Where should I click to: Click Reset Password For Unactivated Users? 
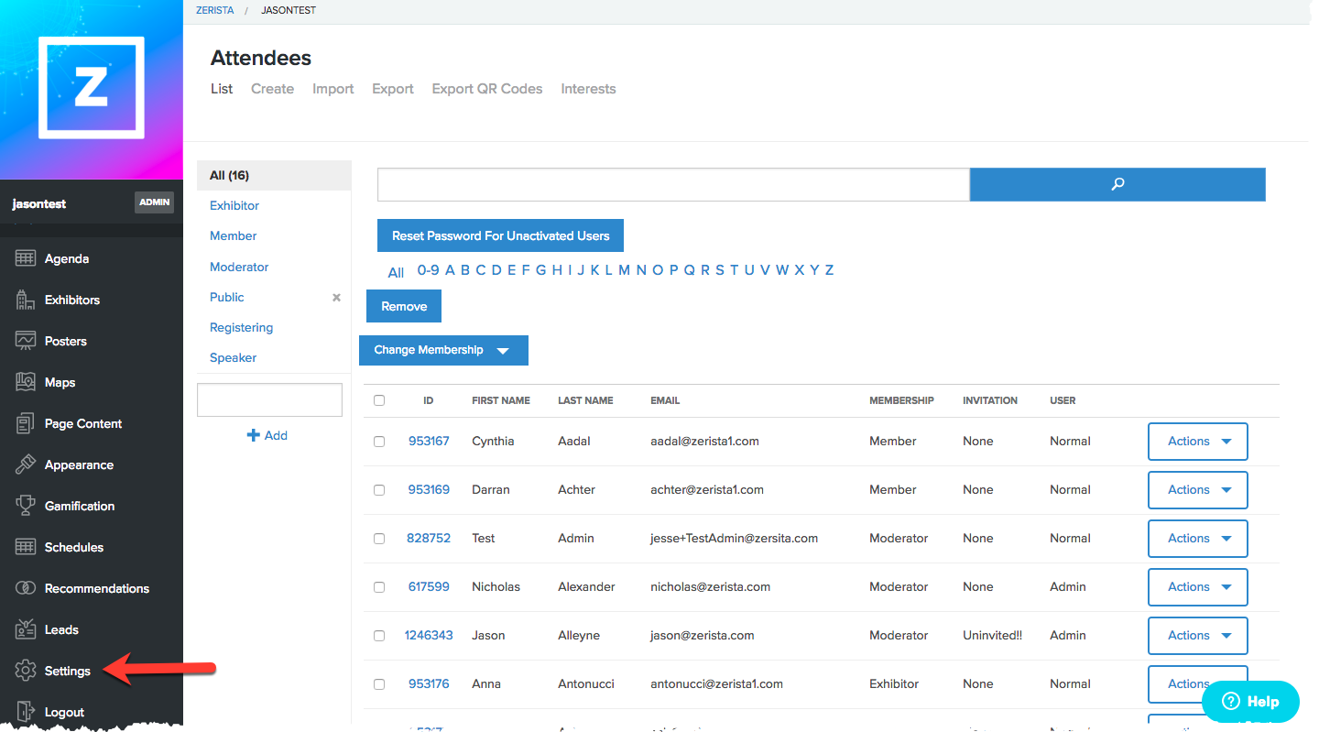[x=500, y=235]
